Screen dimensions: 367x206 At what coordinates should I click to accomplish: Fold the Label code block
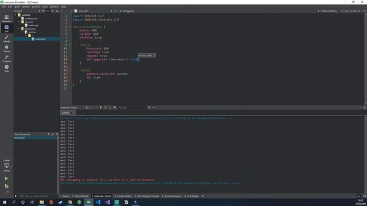(x=70, y=70)
